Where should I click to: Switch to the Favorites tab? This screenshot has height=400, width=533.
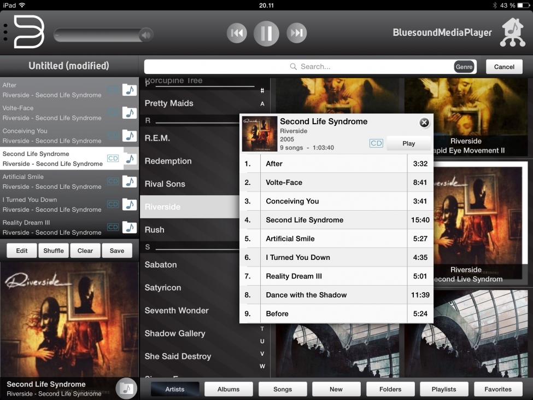pyautogui.click(x=498, y=389)
